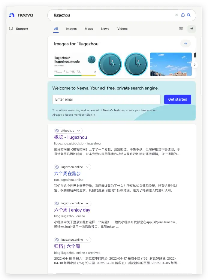This screenshot has height=280, width=208.
Task: Open the 六个周在跑步 result
Action: [68, 173]
